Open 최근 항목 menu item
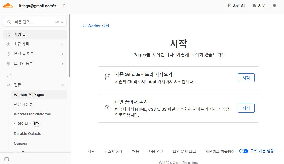Screen dimensions: 284x164 [x=35, y=44]
